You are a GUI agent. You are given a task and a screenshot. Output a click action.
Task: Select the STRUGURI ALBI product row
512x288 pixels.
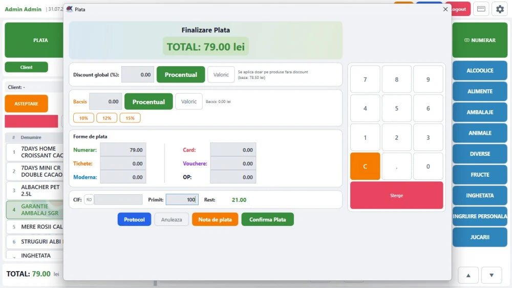pos(35,241)
